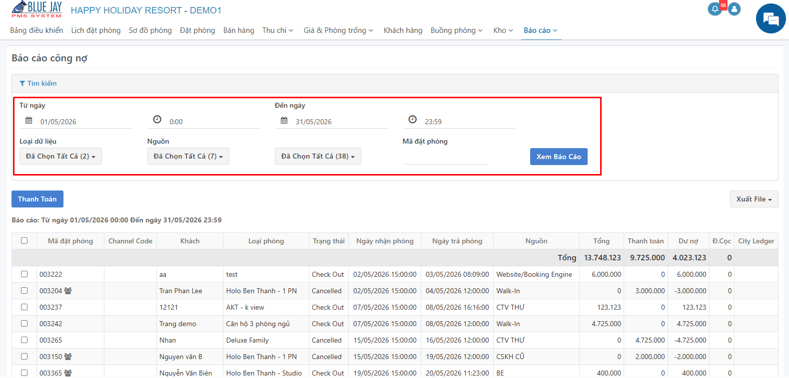This screenshot has height=378, width=789.
Task: Open Khách hàng
Action: tap(403, 30)
